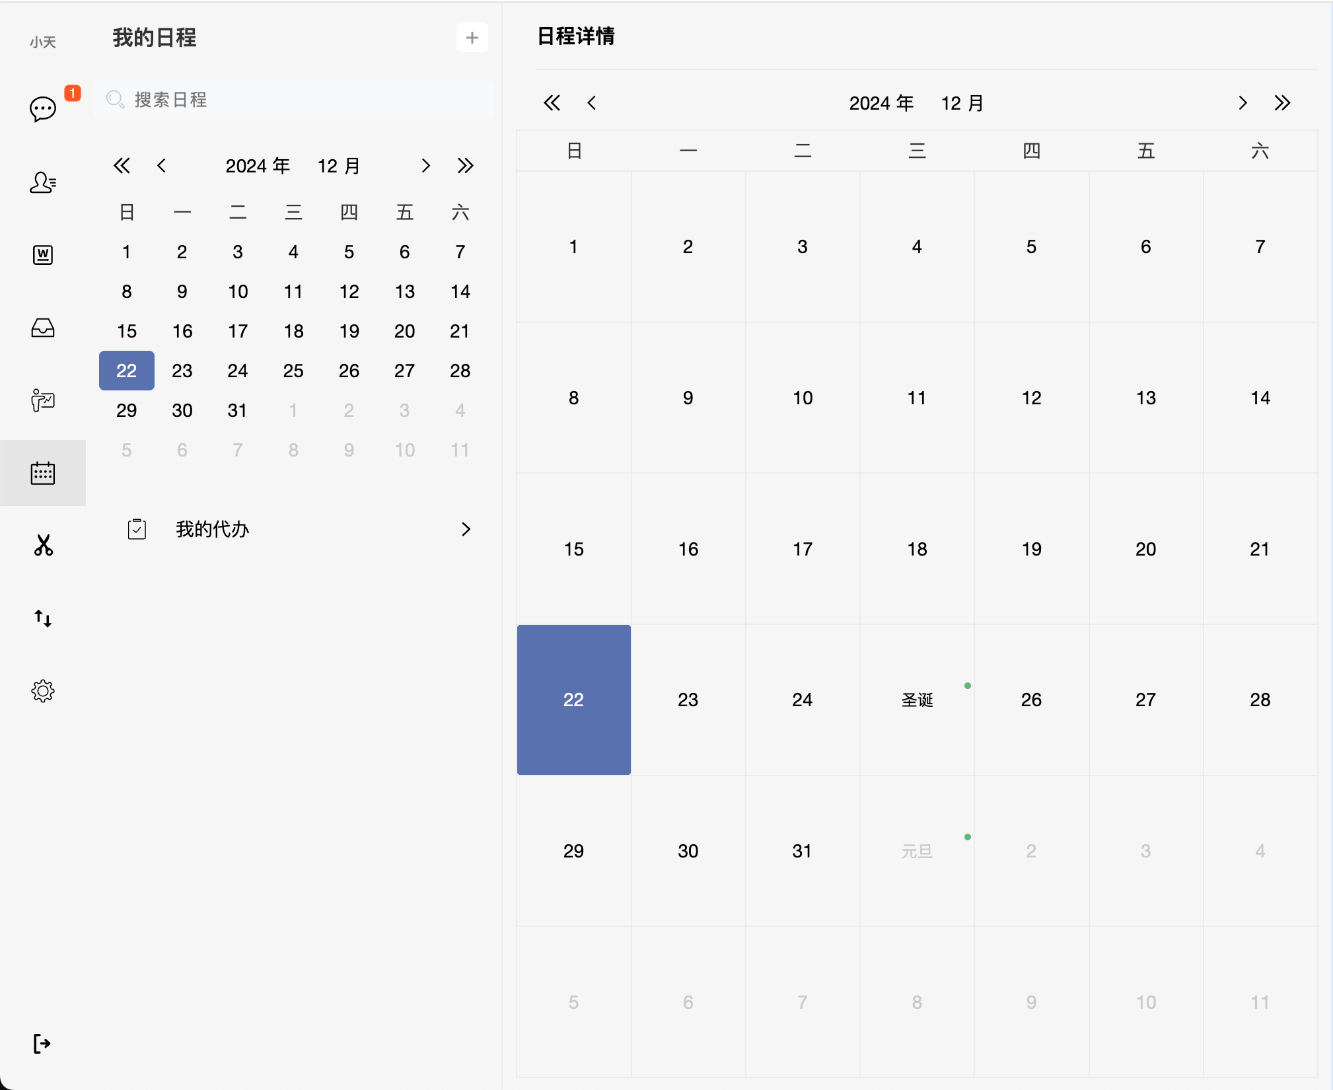
Task: Select day 10 cell in details calendar second row
Action: (x=803, y=398)
